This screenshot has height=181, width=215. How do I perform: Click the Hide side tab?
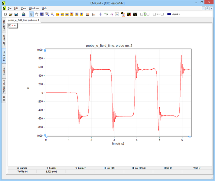[x=4, y=98]
